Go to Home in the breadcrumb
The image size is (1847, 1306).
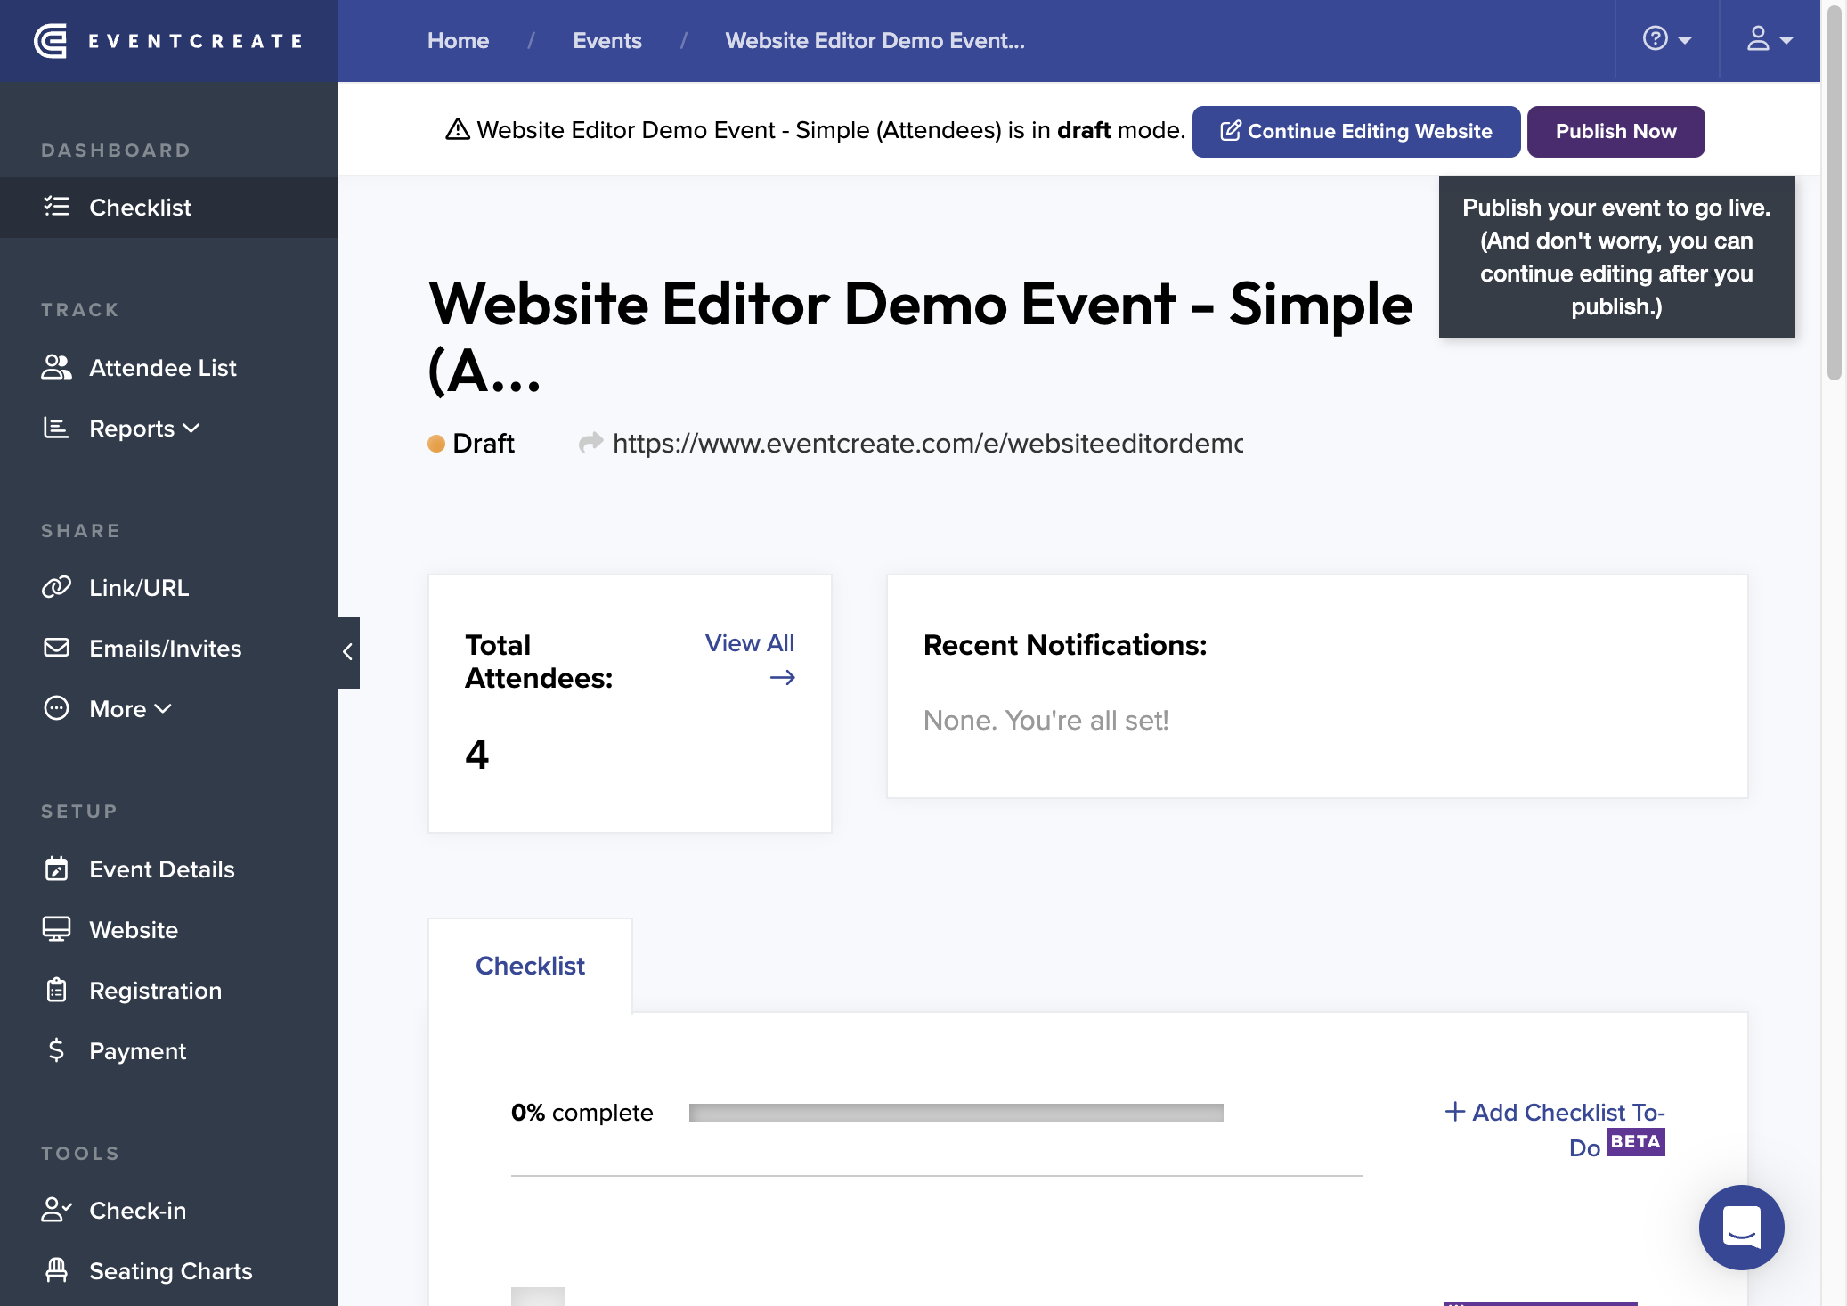click(x=458, y=41)
